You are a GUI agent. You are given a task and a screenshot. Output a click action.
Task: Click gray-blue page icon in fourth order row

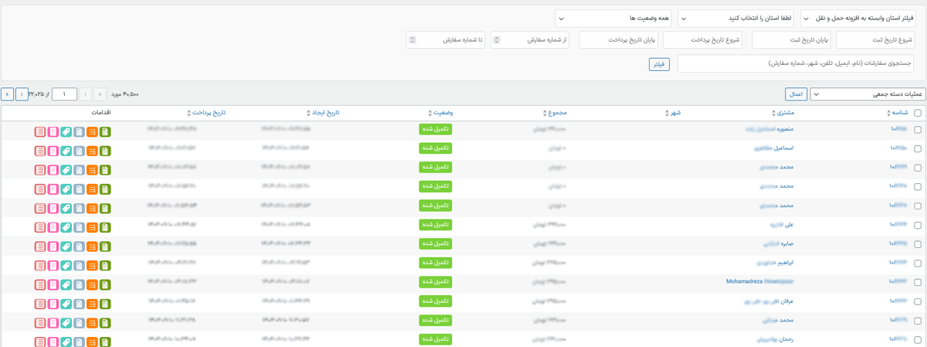click(79, 188)
